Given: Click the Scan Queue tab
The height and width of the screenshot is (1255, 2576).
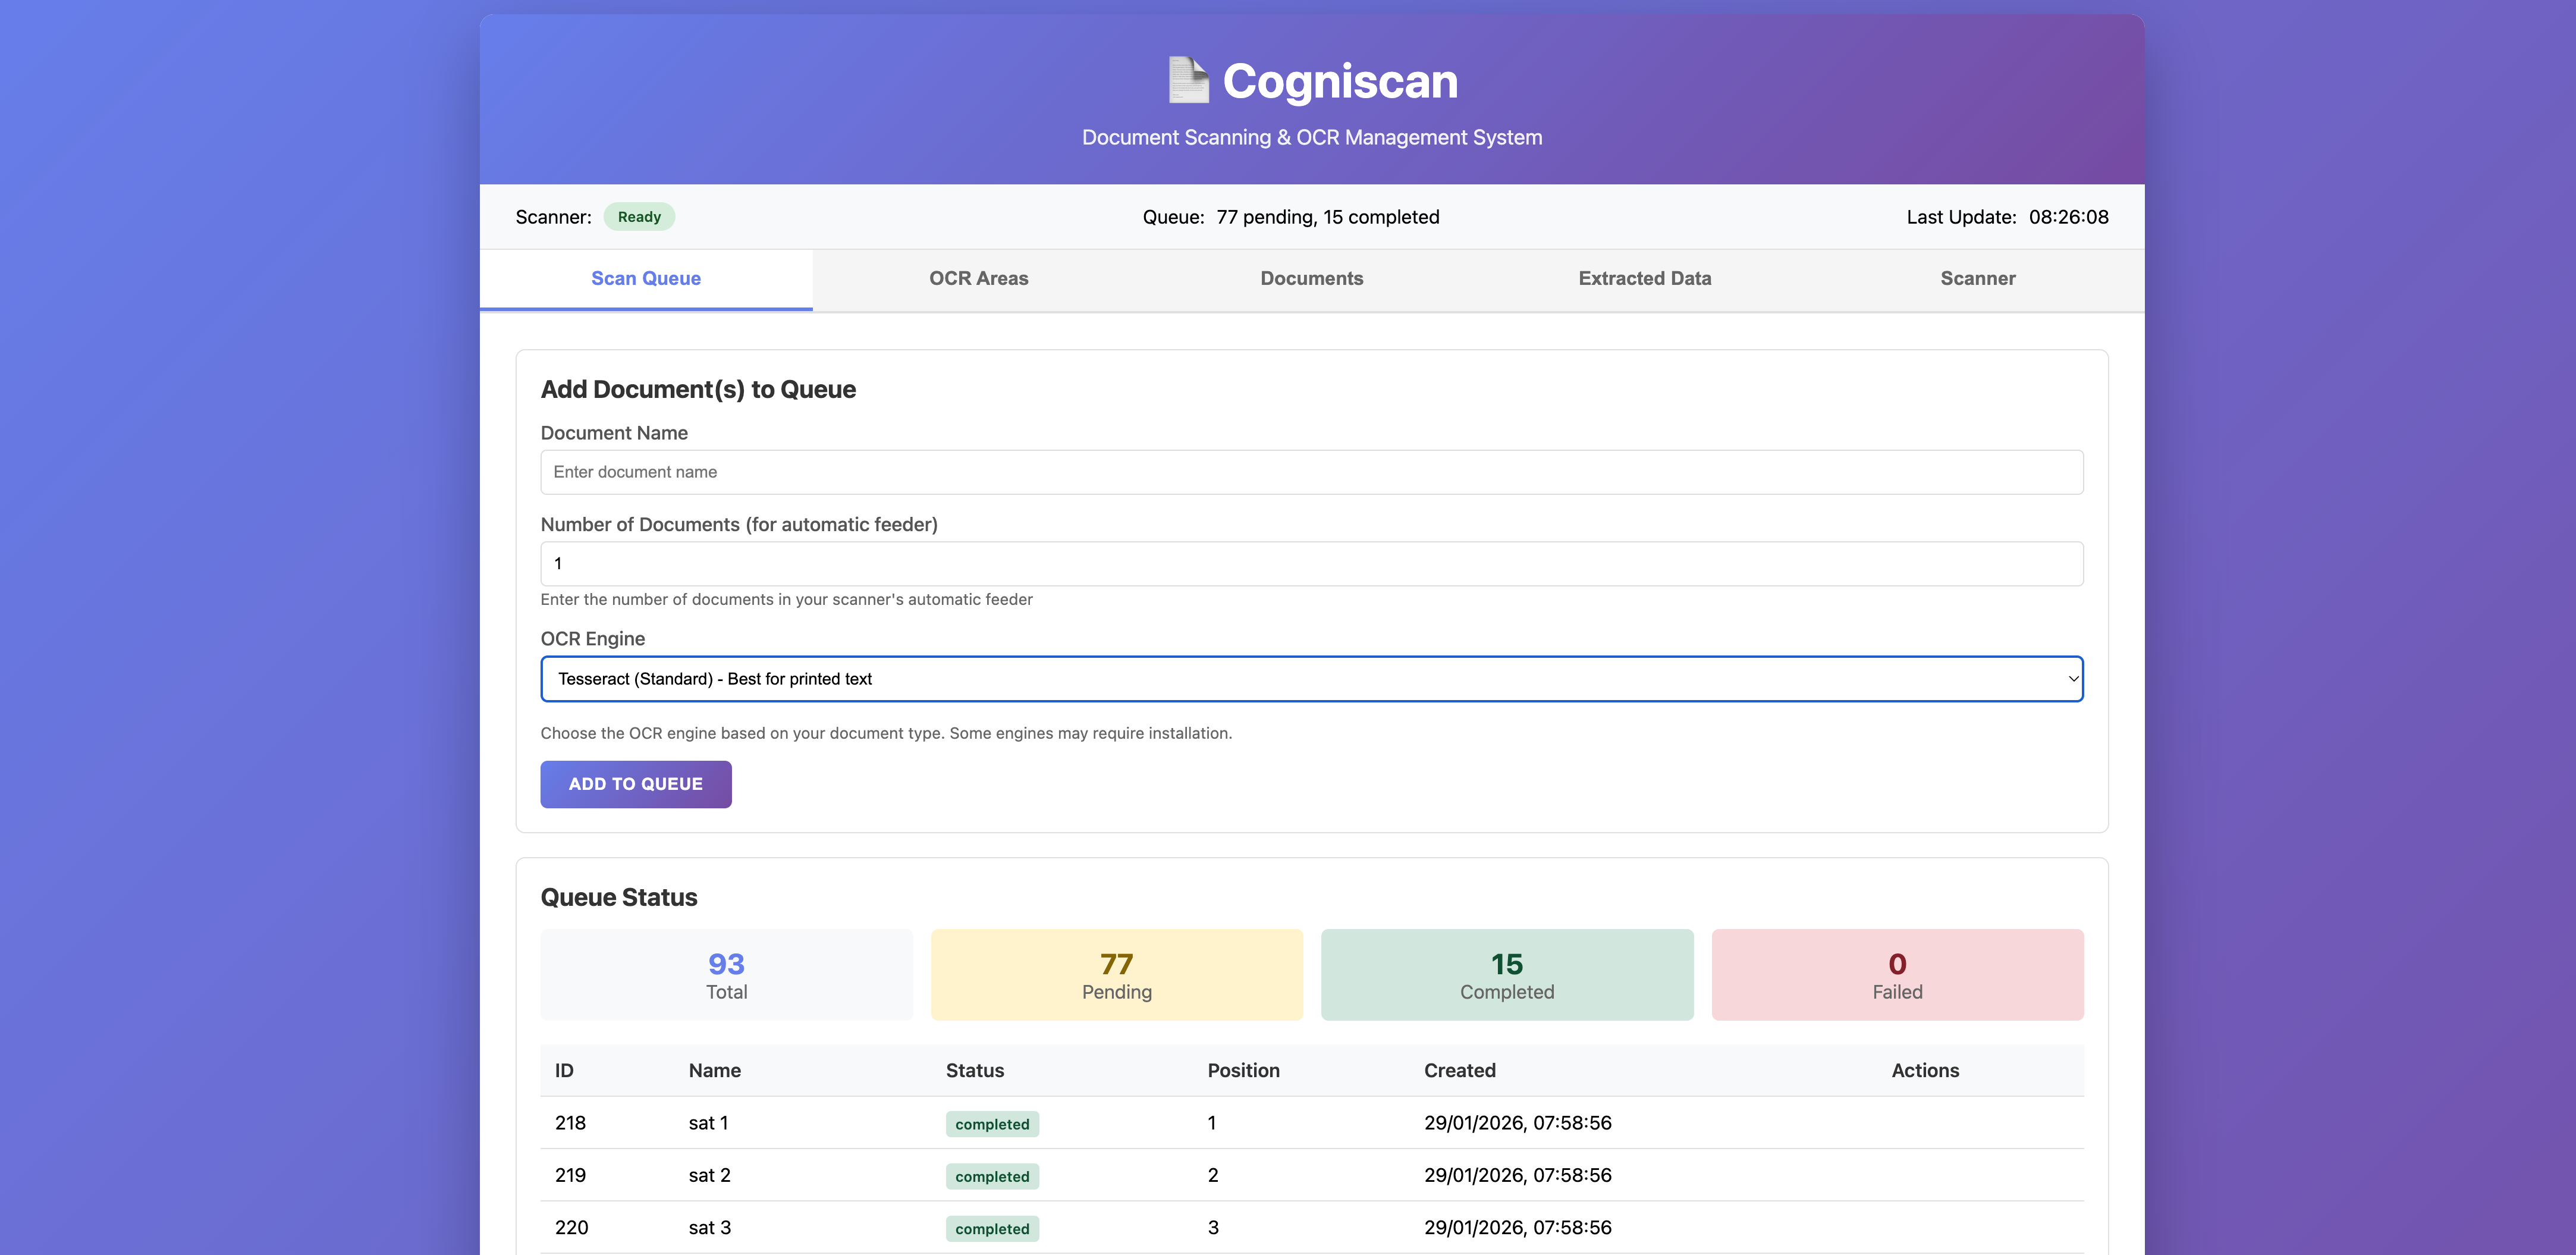Looking at the screenshot, I should [645, 279].
